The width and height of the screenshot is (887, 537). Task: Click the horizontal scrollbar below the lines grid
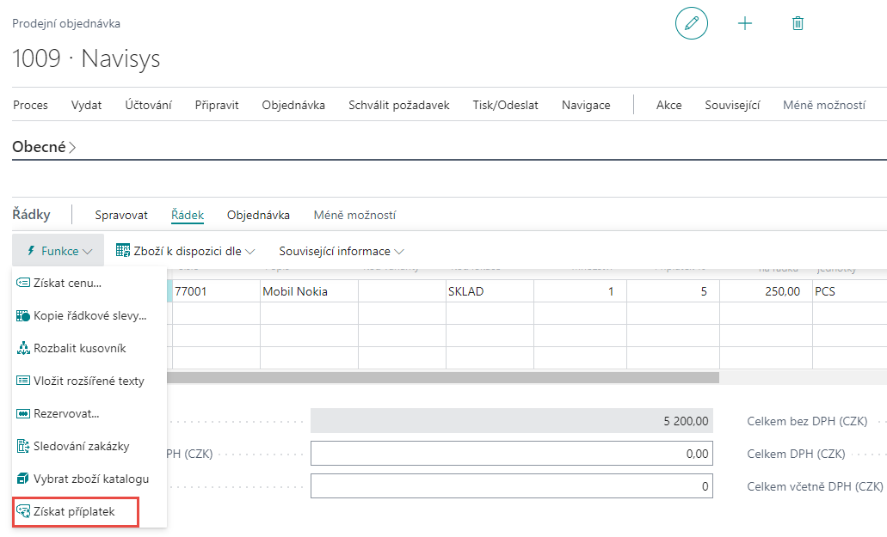point(443,377)
